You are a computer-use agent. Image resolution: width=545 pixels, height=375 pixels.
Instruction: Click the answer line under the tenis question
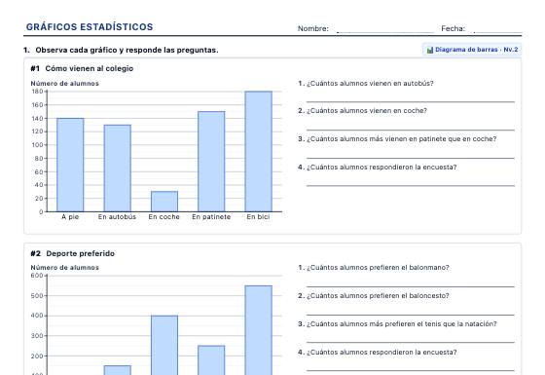point(411,342)
